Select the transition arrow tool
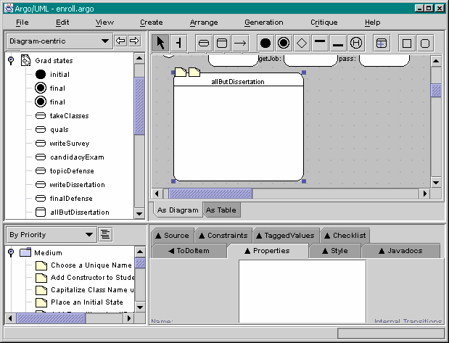Image resolution: width=449 pixels, height=343 pixels. tap(240, 44)
